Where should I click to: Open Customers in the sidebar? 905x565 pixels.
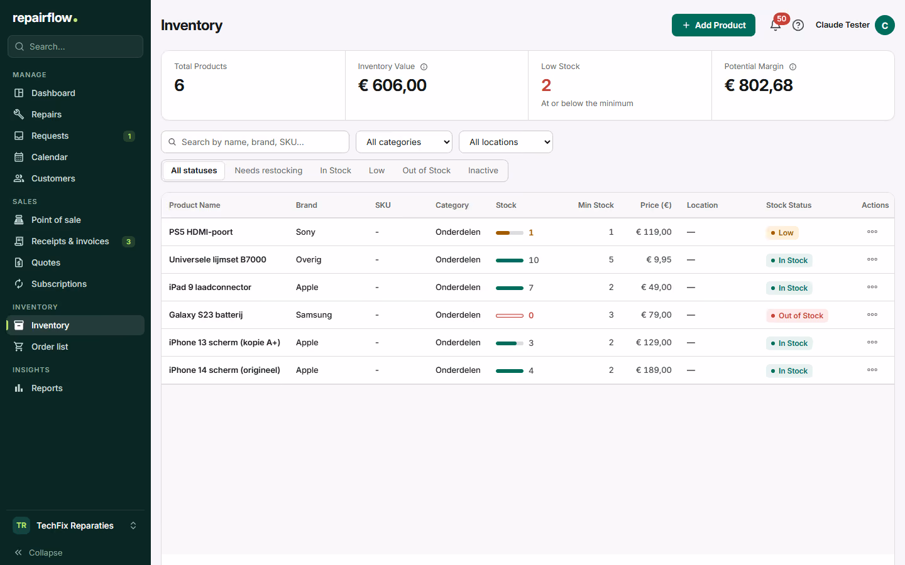pyautogui.click(x=75, y=178)
